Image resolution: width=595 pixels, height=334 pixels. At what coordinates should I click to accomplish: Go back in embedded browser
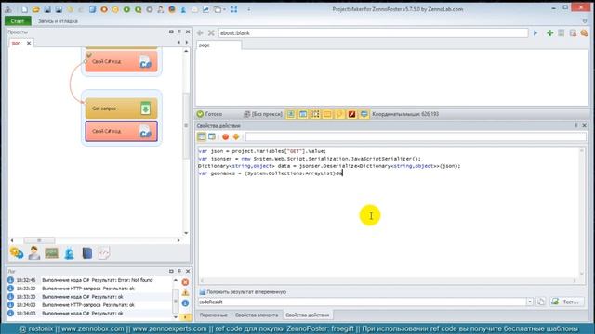pos(200,33)
